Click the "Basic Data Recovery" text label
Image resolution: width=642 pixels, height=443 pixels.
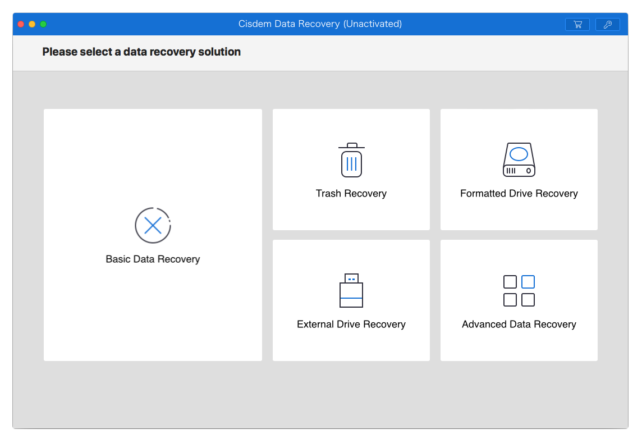pyautogui.click(x=153, y=259)
